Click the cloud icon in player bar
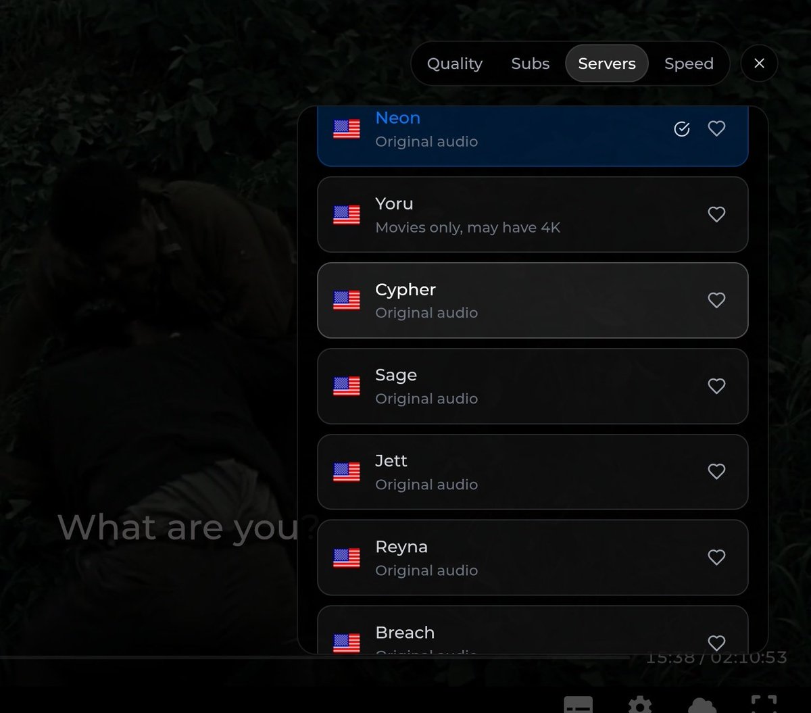The width and height of the screenshot is (811, 713). click(x=702, y=705)
